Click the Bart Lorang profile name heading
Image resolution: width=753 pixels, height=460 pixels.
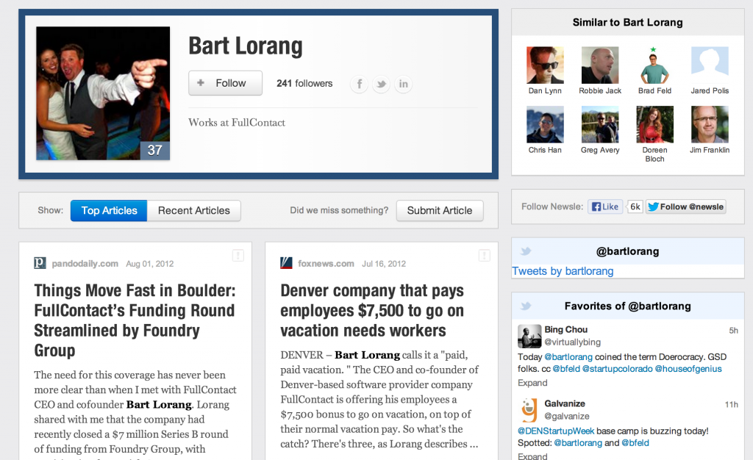click(x=246, y=46)
